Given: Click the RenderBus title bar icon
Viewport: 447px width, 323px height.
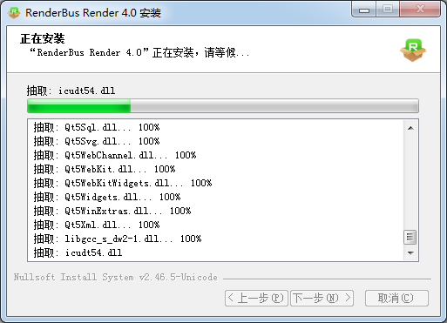Looking at the screenshot, I should coord(14,13).
